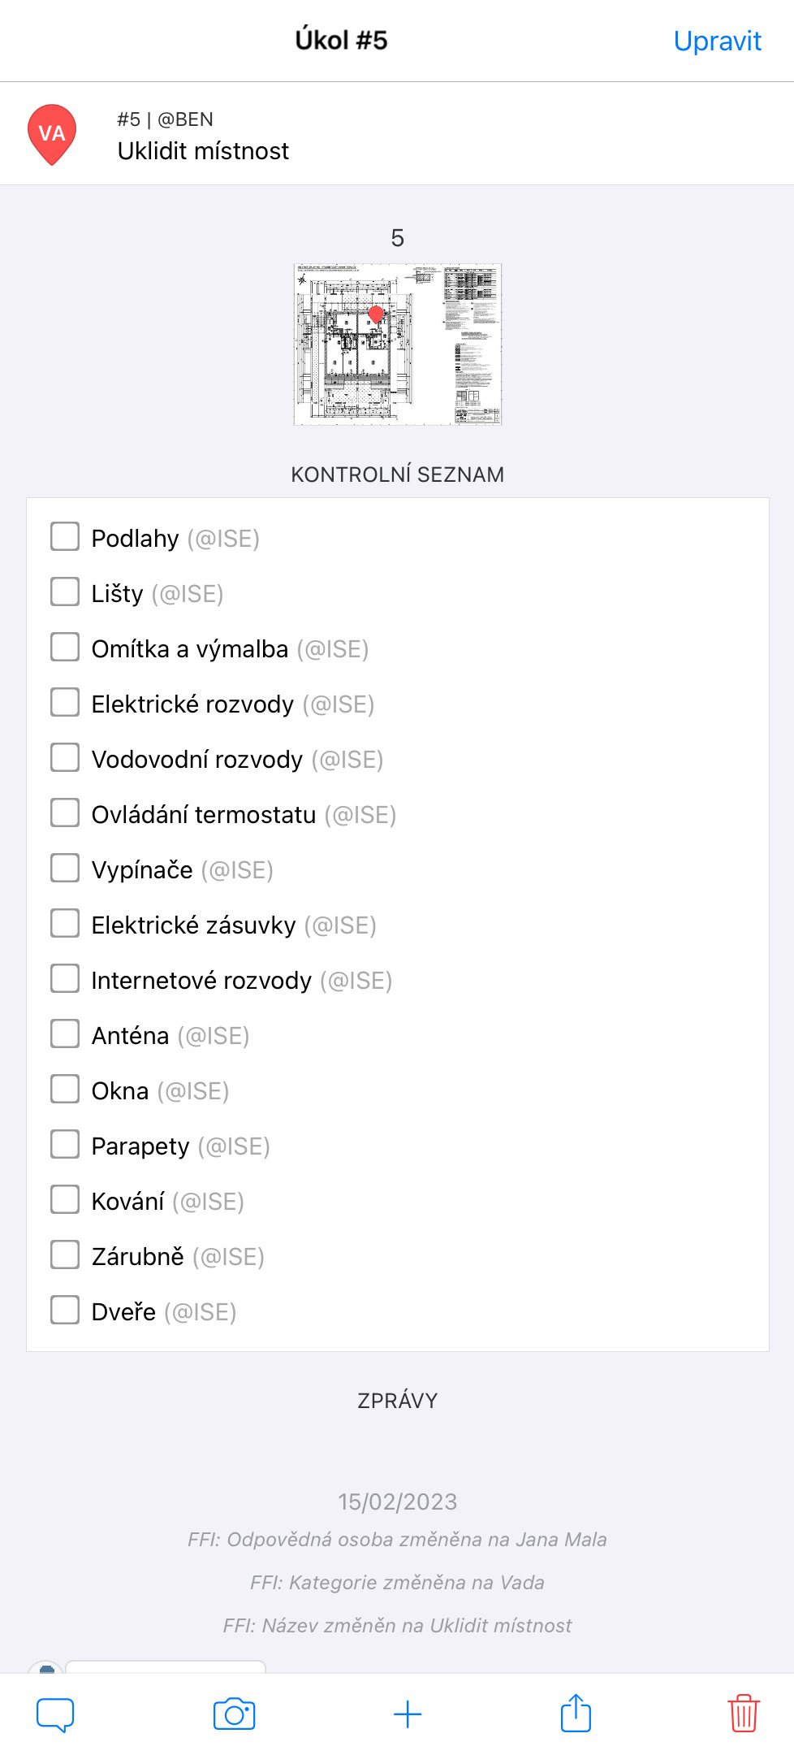Image resolution: width=794 pixels, height=1755 pixels.
Task: Tap the plus add icon
Action: pyautogui.click(x=408, y=1714)
